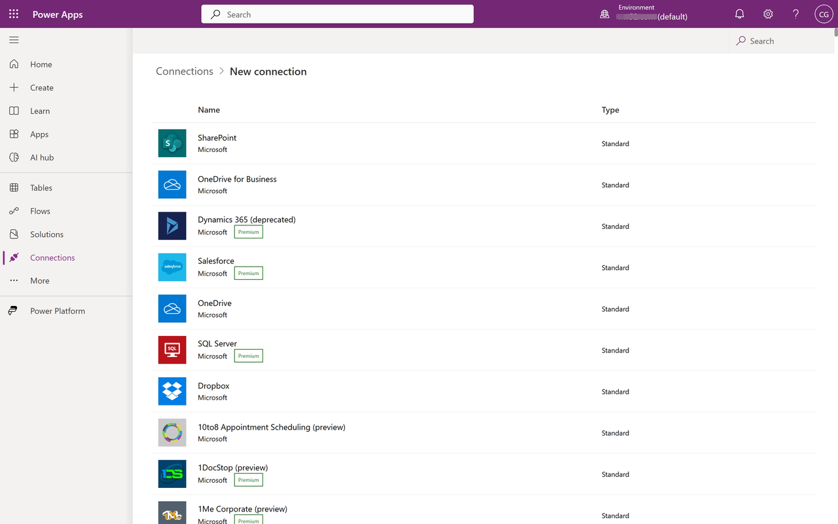This screenshot has height=524, width=838.
Task: Click the 10to8 Appointment Scheduling logo
Action: click(x=172, y=432)
